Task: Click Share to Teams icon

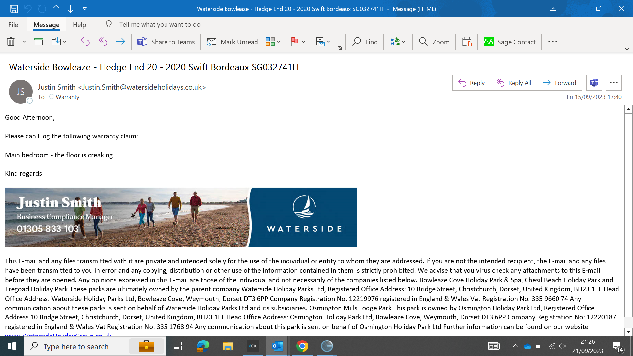Action: 142,42
